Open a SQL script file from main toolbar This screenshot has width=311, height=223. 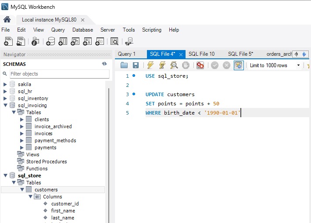(21, 41)
